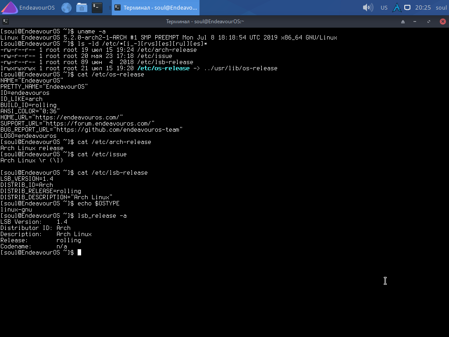This screenshot has height=337, width=449.
Task: Open the file manager folder icon
Action: (82, 7)
